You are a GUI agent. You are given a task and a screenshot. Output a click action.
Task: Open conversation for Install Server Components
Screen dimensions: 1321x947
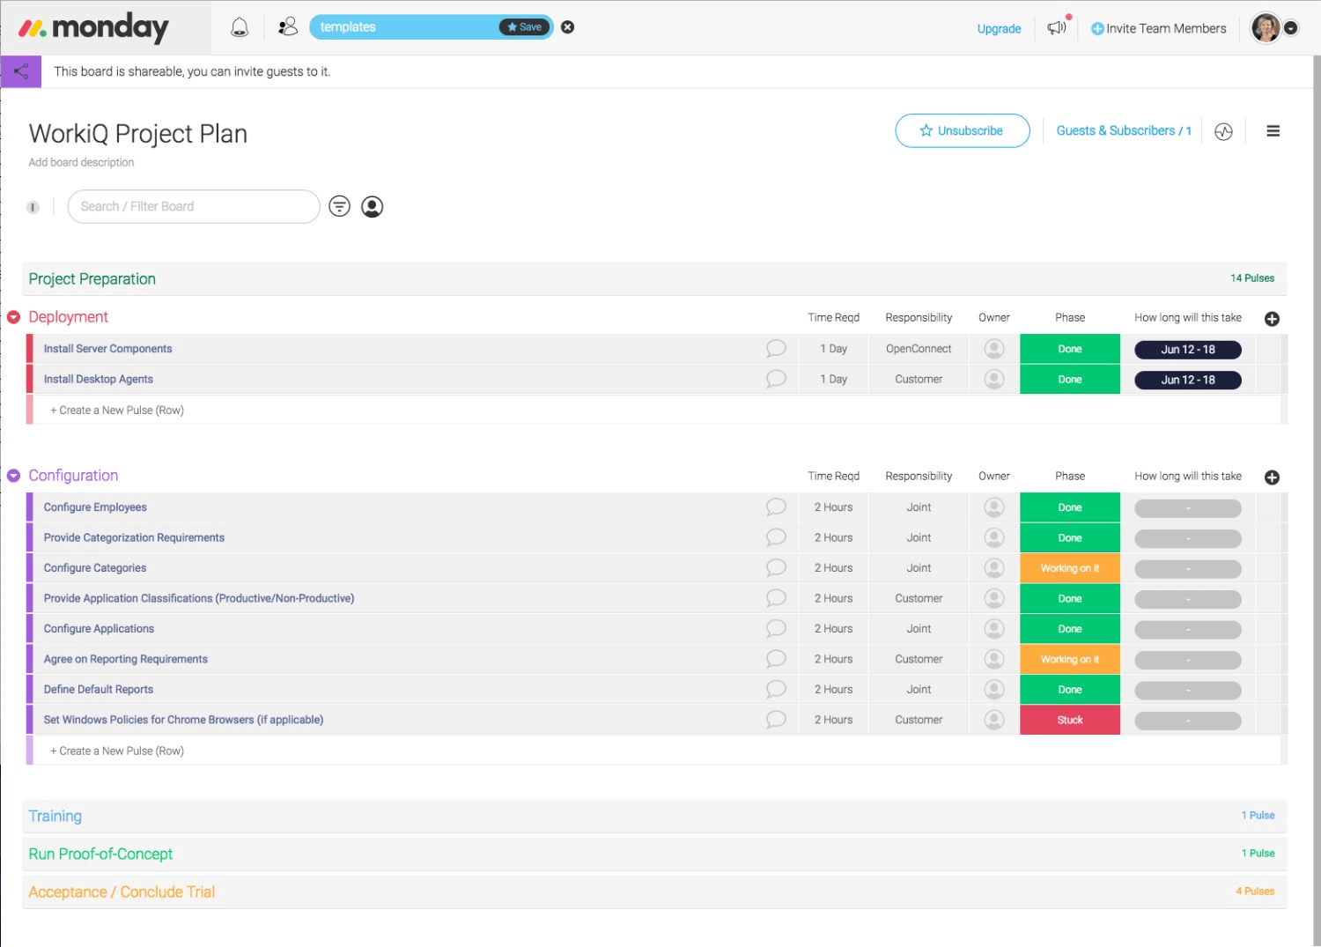(x=776, y=349)
